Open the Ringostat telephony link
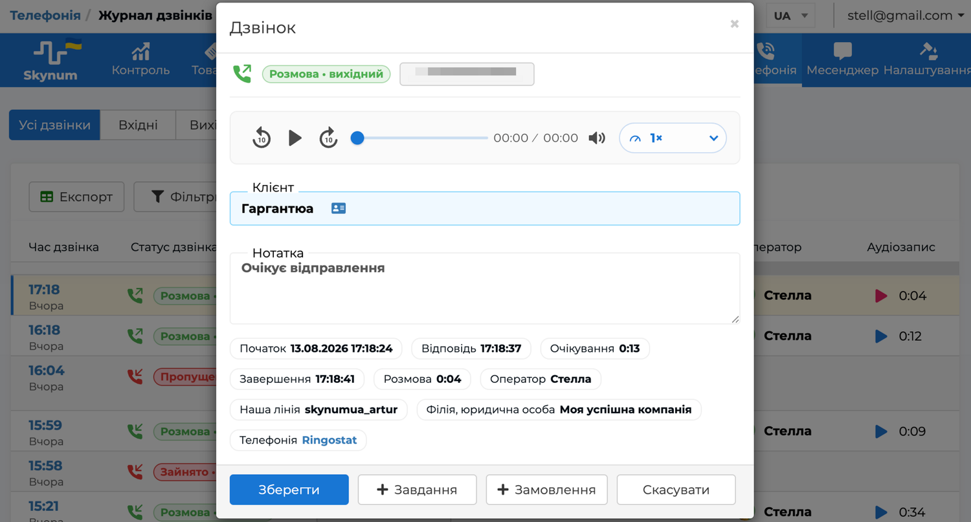This screenshot has height=522, width=971. pos(329,440)
